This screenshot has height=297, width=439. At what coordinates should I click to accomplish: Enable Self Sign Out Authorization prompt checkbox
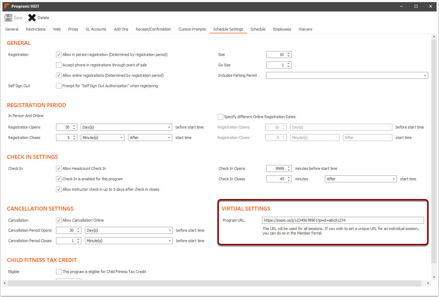point(59,86)
